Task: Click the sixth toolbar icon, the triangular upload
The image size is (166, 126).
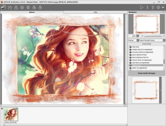Action: pos(34,7)
